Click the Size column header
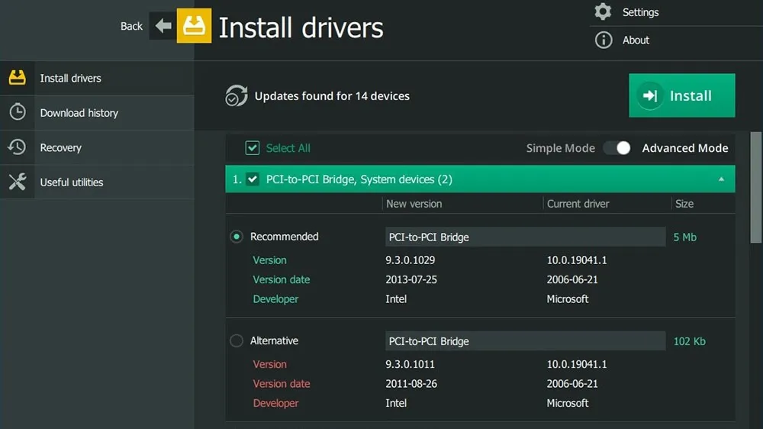 pyautogui.click(x=684, y=204)
